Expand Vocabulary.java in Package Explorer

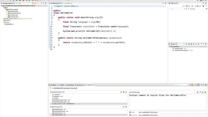click(x=7, y=17)
